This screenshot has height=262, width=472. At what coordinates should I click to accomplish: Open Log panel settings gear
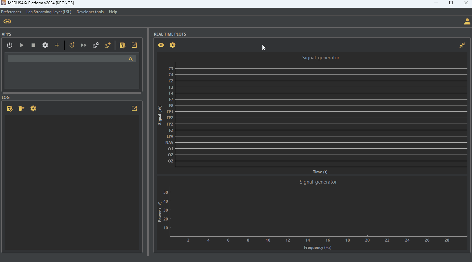pyautogui.click(x=33, y=108)
